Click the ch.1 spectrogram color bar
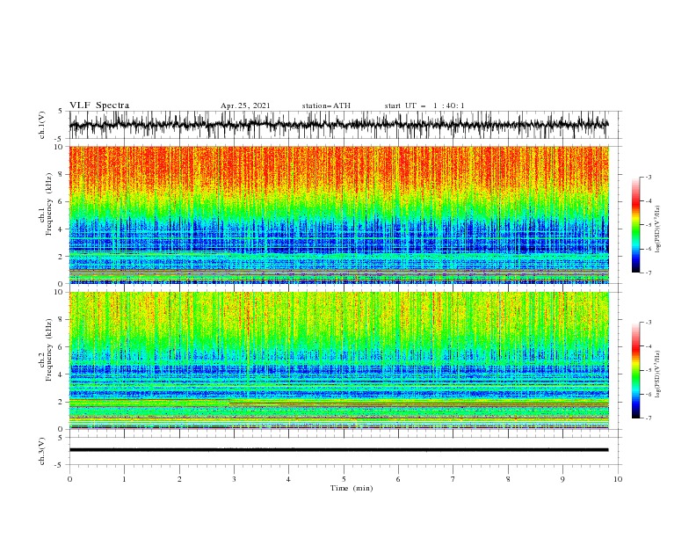This screenshot has width=696, height=538. pos(636,225)
